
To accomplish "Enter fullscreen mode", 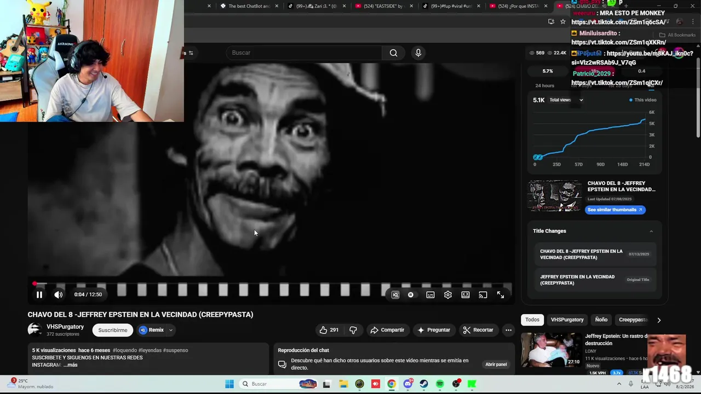I will (x=501, y=295).
